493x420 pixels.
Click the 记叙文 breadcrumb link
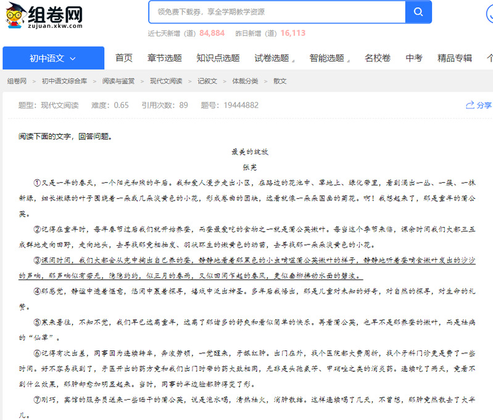point(207,81)
